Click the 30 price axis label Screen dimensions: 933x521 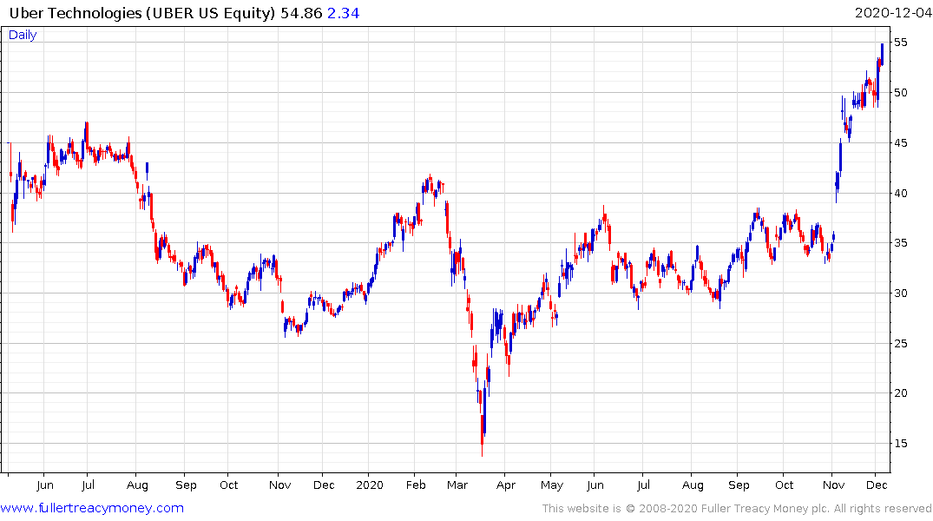900,293
